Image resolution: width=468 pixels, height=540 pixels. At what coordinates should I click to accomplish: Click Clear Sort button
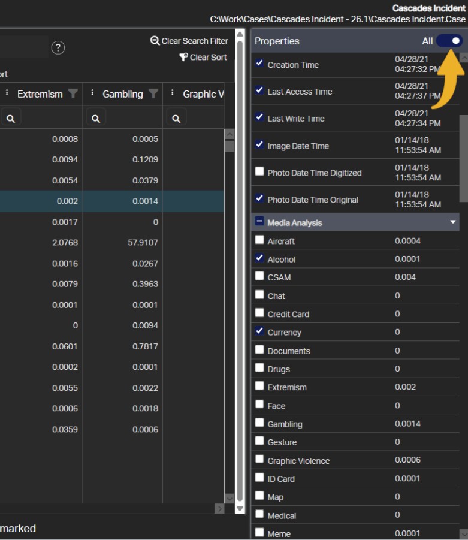[203, 58]
